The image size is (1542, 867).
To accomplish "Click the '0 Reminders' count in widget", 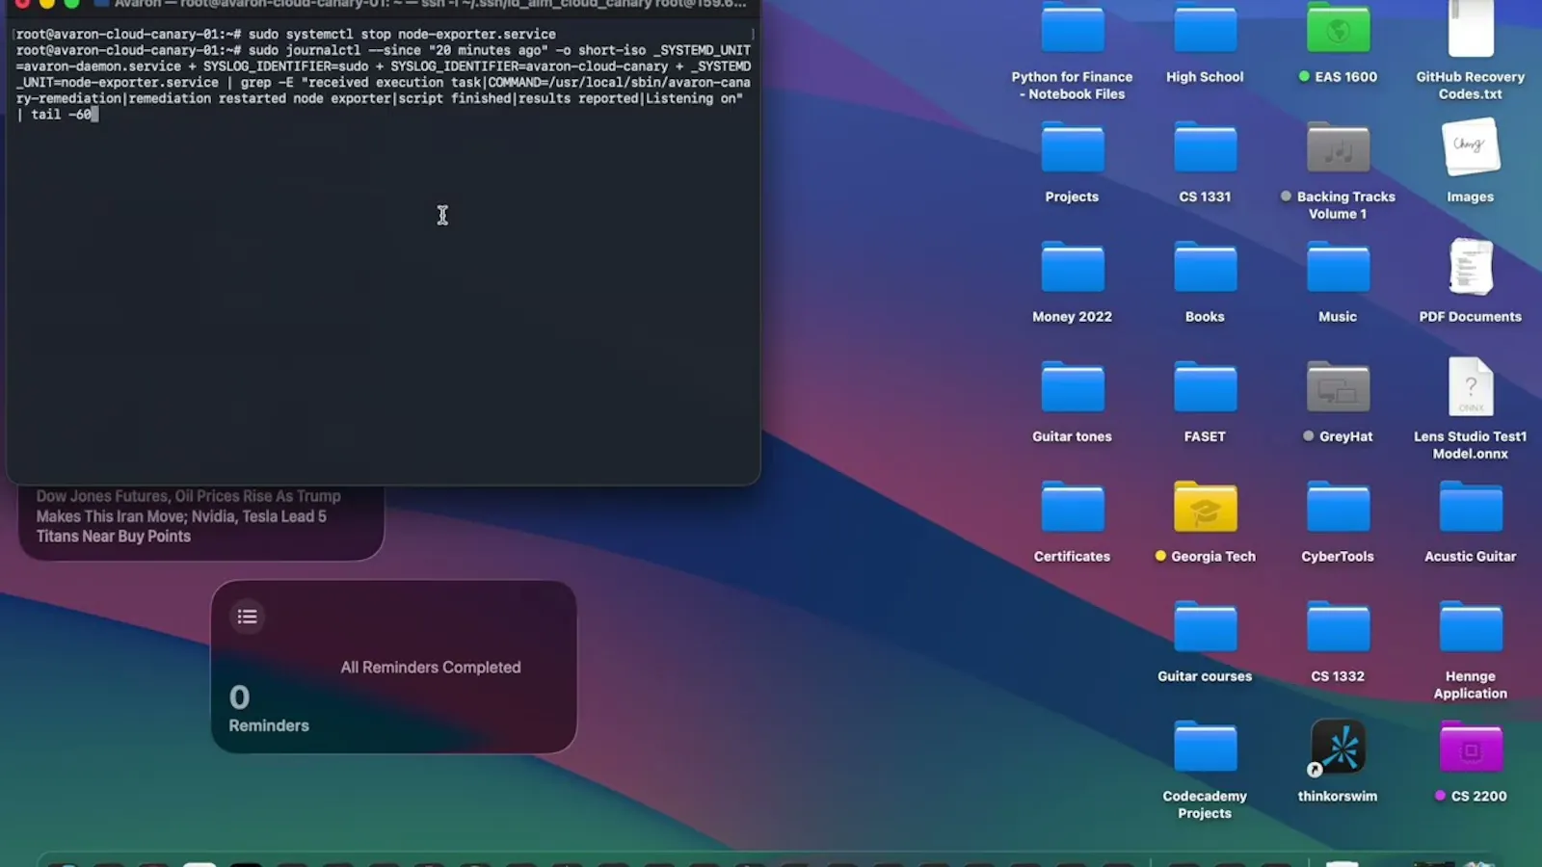I will (269, 709).
